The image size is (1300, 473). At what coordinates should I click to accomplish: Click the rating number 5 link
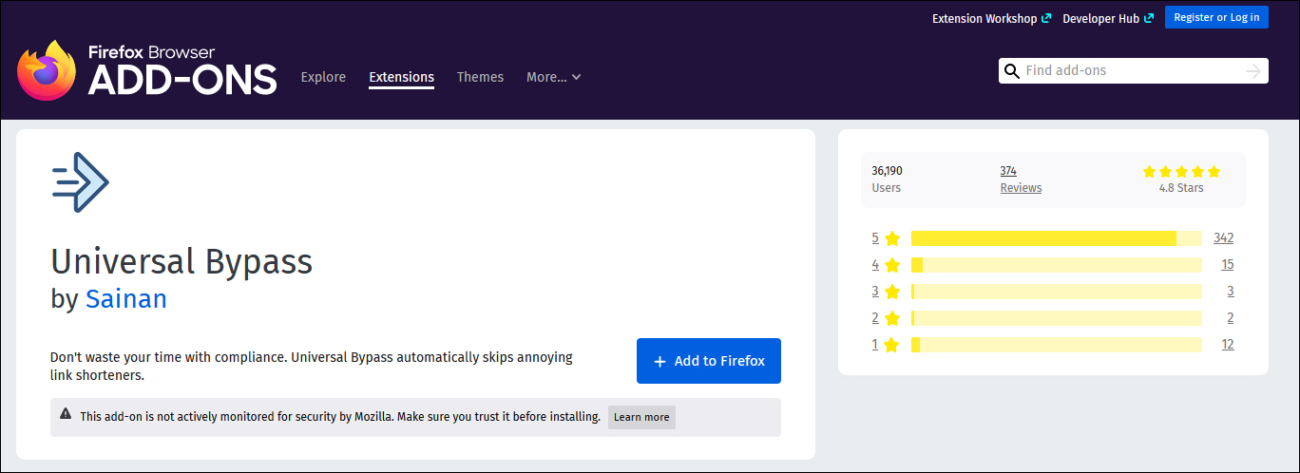click(875, 238)
